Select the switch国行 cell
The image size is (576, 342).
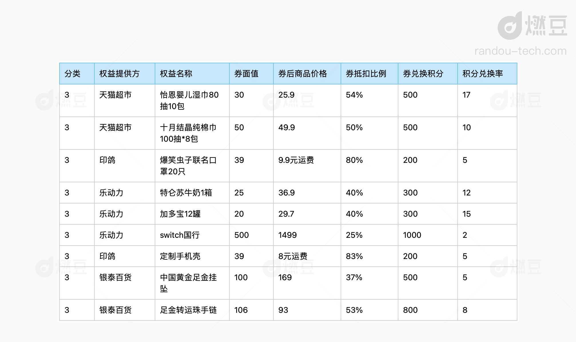pos(180,235)
